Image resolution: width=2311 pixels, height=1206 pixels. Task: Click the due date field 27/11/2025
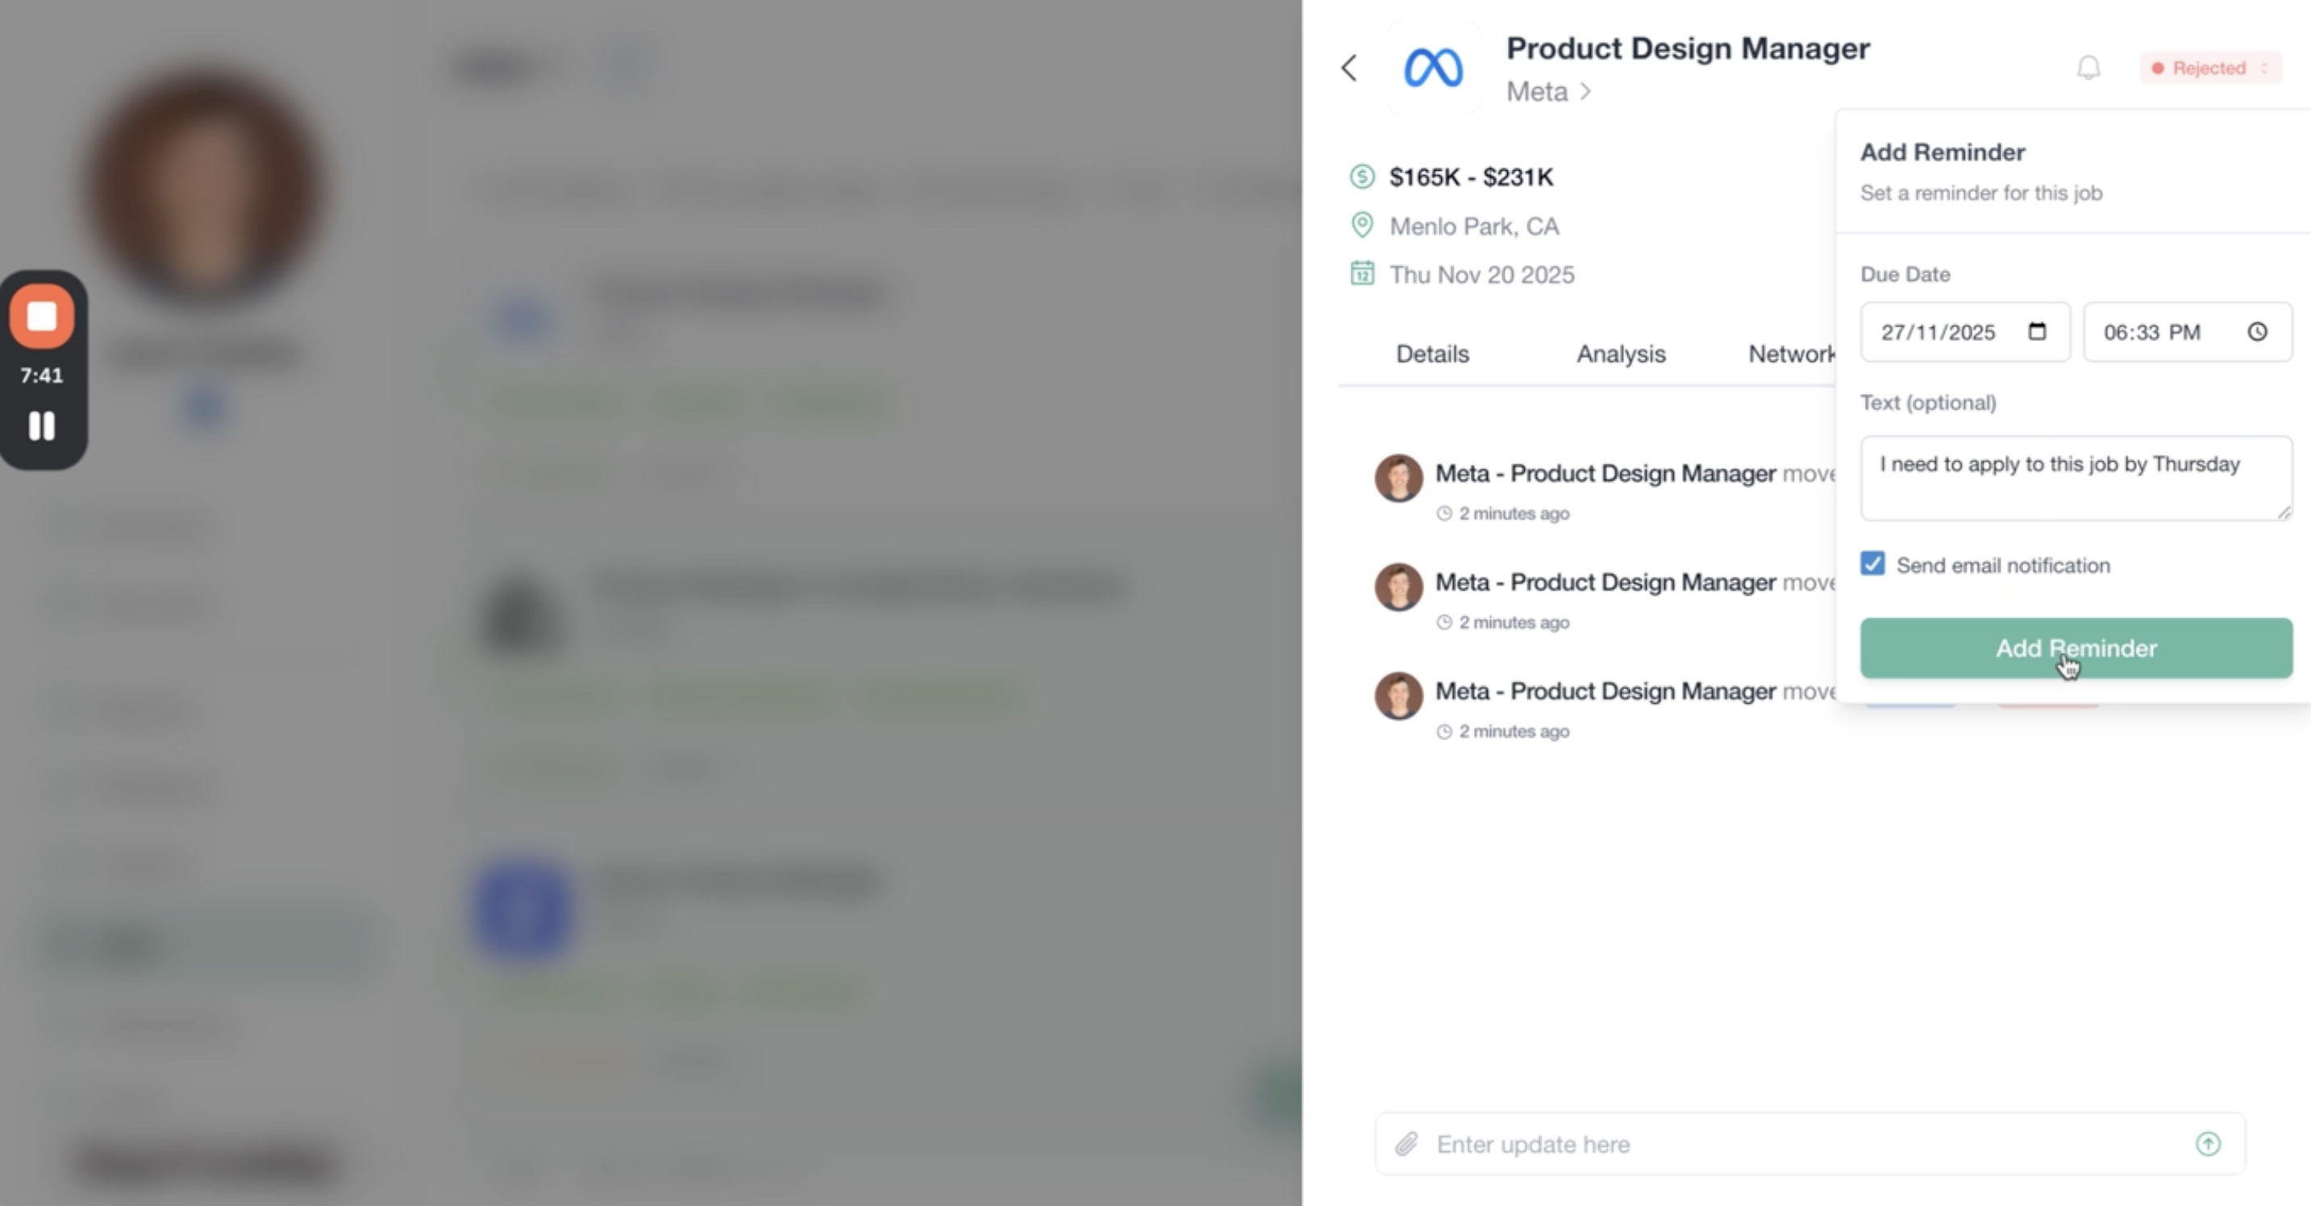(1938, 333)
